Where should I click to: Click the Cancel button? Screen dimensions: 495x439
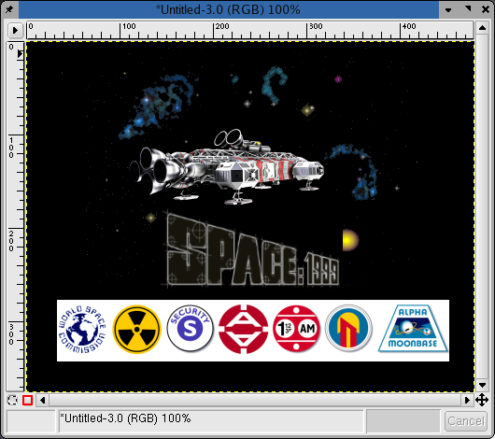[x=466, y=421]
